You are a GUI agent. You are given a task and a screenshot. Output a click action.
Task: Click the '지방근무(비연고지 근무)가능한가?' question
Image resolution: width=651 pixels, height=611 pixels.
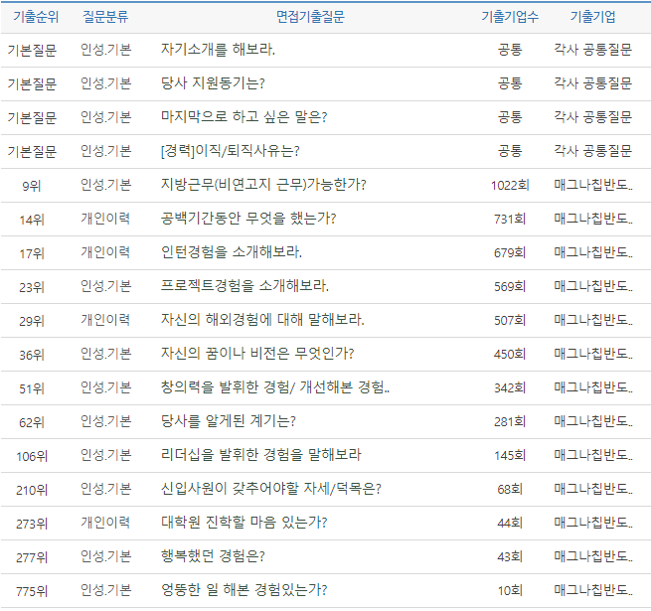263,185
